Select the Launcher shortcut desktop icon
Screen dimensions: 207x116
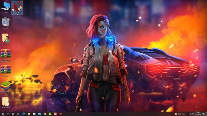click(x=17, y=8)
